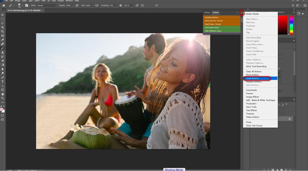Run the Cast Shadow (type) action
308x171 pixels.
tap(222, 28)
